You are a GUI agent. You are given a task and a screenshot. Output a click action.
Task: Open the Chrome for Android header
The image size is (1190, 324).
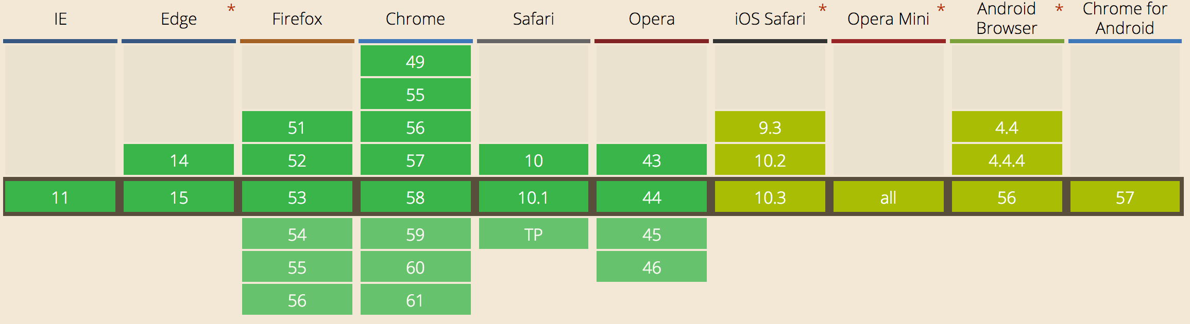(1125, 18)
